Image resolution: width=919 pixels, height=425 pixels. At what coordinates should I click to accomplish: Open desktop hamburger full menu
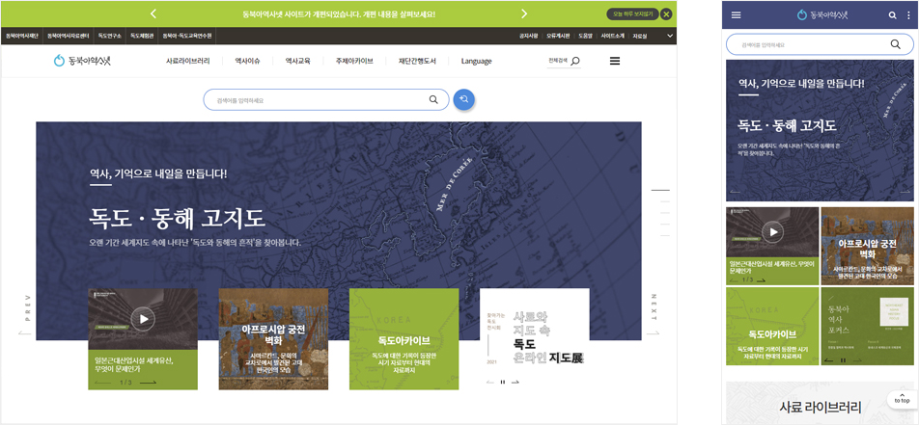[615, 61]
